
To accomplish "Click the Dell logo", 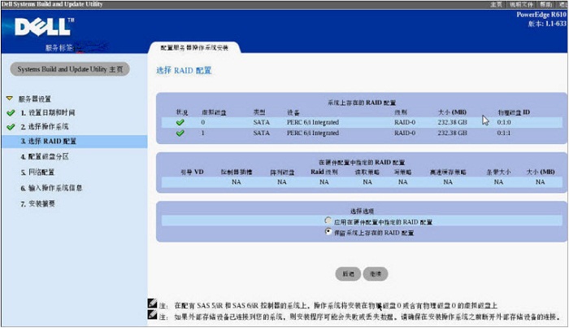I will click(44, 27).
